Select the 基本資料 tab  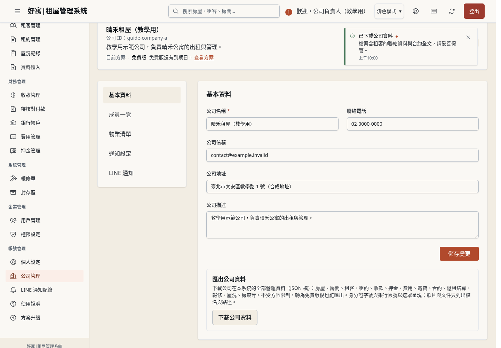pos(142,95)
